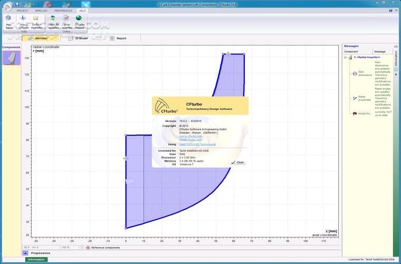The image size is (401, 264).
Task: Open www.cfturbo.com link in About dialog
Action: tap(190, 136)
